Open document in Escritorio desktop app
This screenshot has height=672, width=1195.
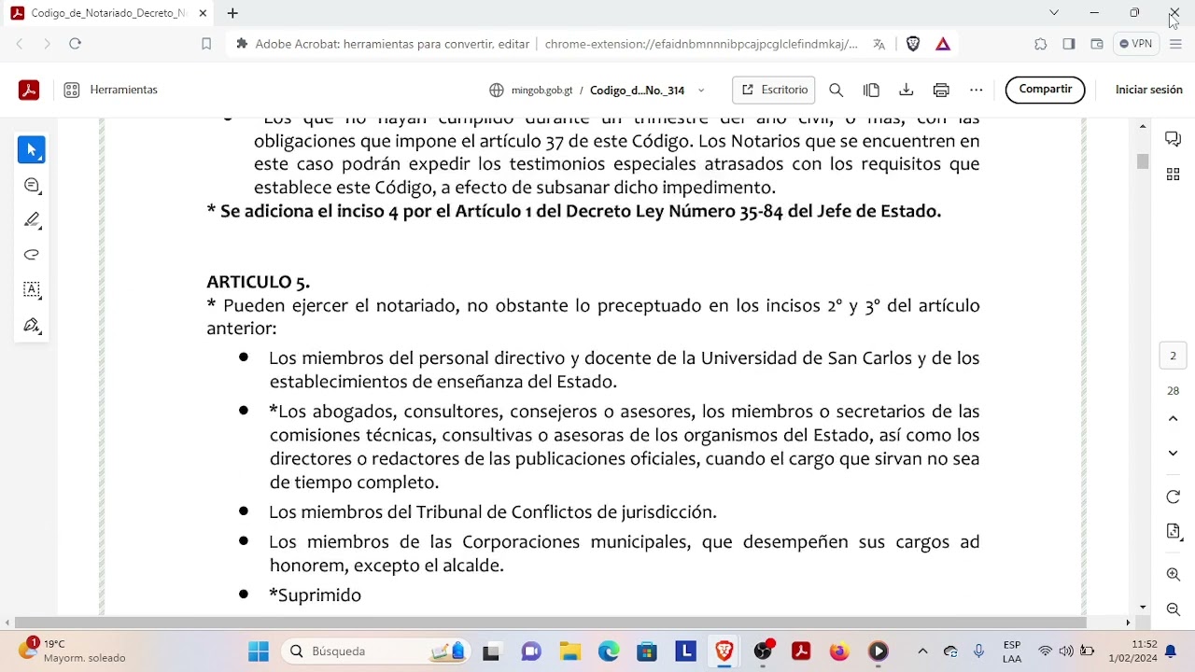coord(774,91)
